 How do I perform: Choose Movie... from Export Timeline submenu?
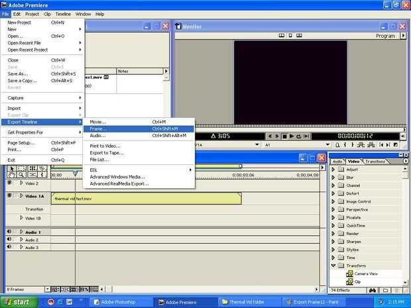coord(139,122)
